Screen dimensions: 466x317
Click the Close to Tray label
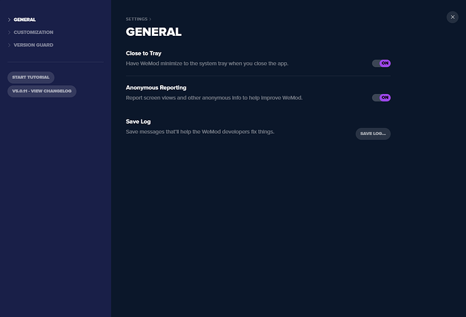point(144,53)
